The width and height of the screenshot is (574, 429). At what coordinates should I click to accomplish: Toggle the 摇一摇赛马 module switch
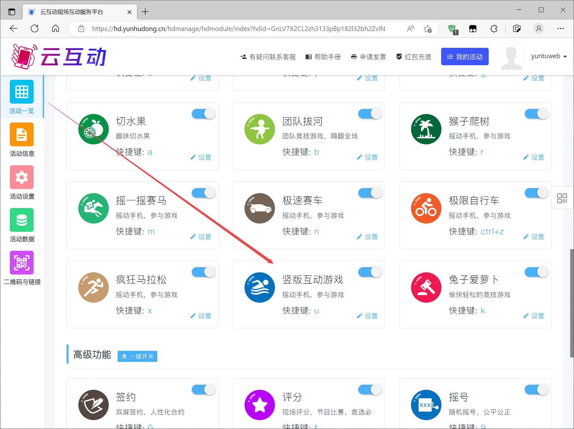(204, 193)
